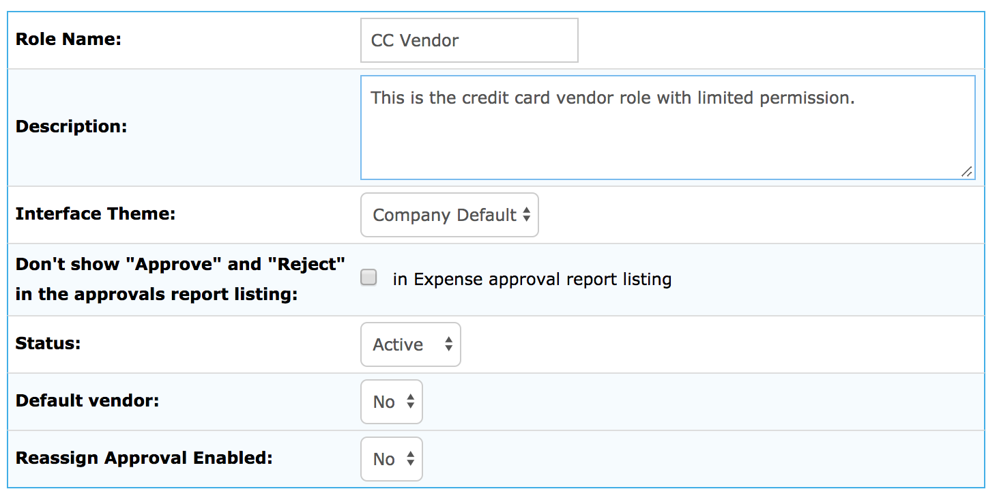Viewport: 999px width, 502px height.
Task: Click inside the Role Name text field
Action: click(x=468, y=40)
